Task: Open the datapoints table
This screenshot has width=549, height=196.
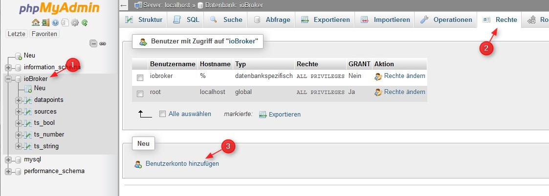Action: coord(49,100)
